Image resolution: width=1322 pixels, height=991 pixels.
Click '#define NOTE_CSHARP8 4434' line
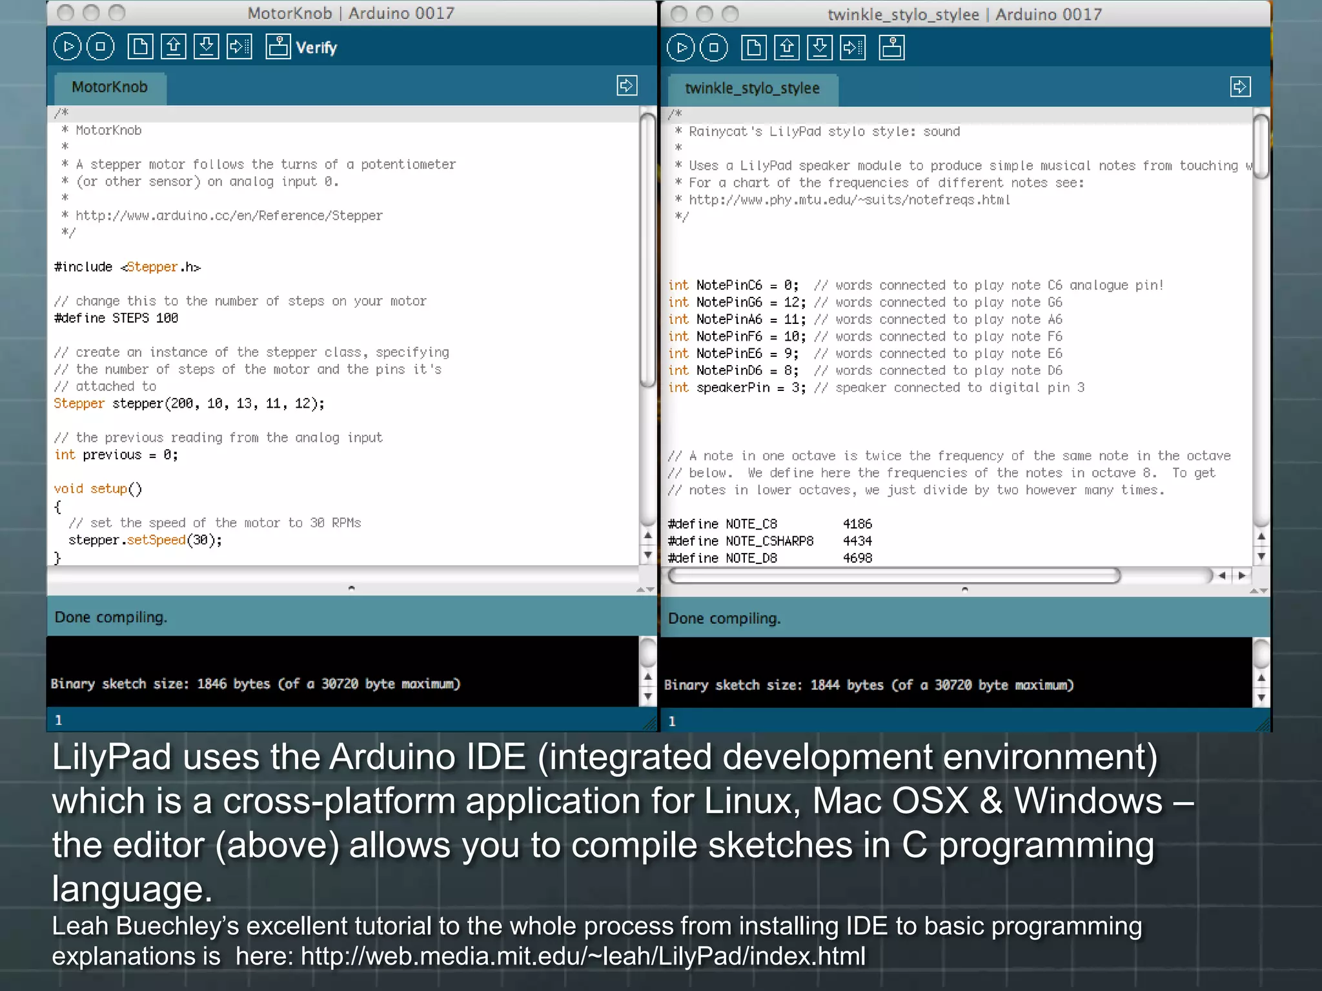tap(769, 541)
